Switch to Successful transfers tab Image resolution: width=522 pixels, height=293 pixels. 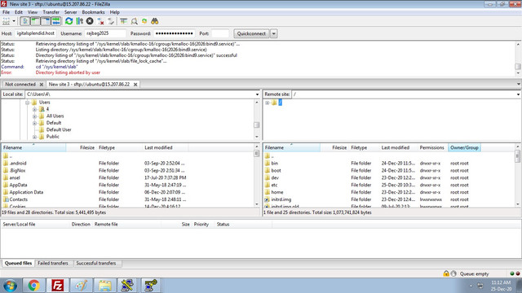pyautogui.click(x=96, y=264)
